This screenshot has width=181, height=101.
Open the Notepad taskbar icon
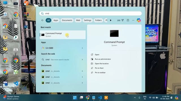(94, 98)
